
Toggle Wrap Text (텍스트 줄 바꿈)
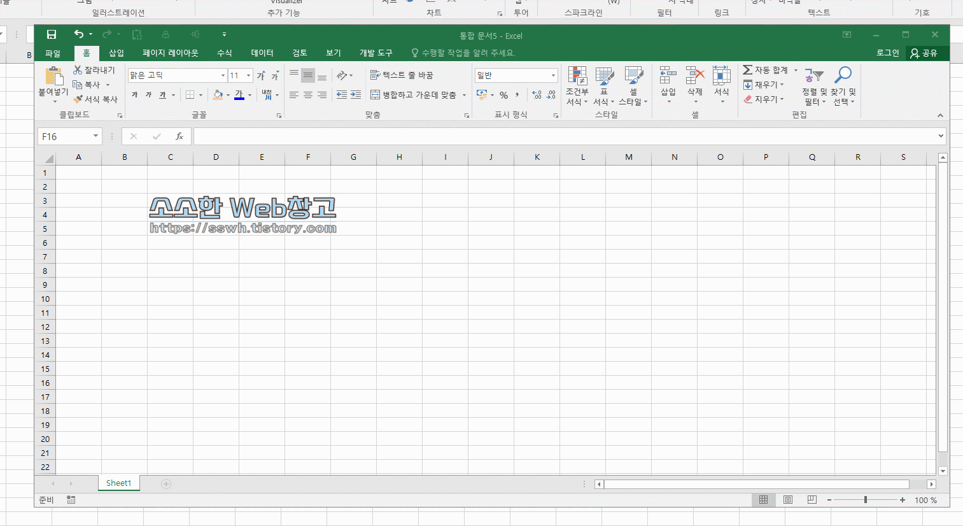click(402, 75)
